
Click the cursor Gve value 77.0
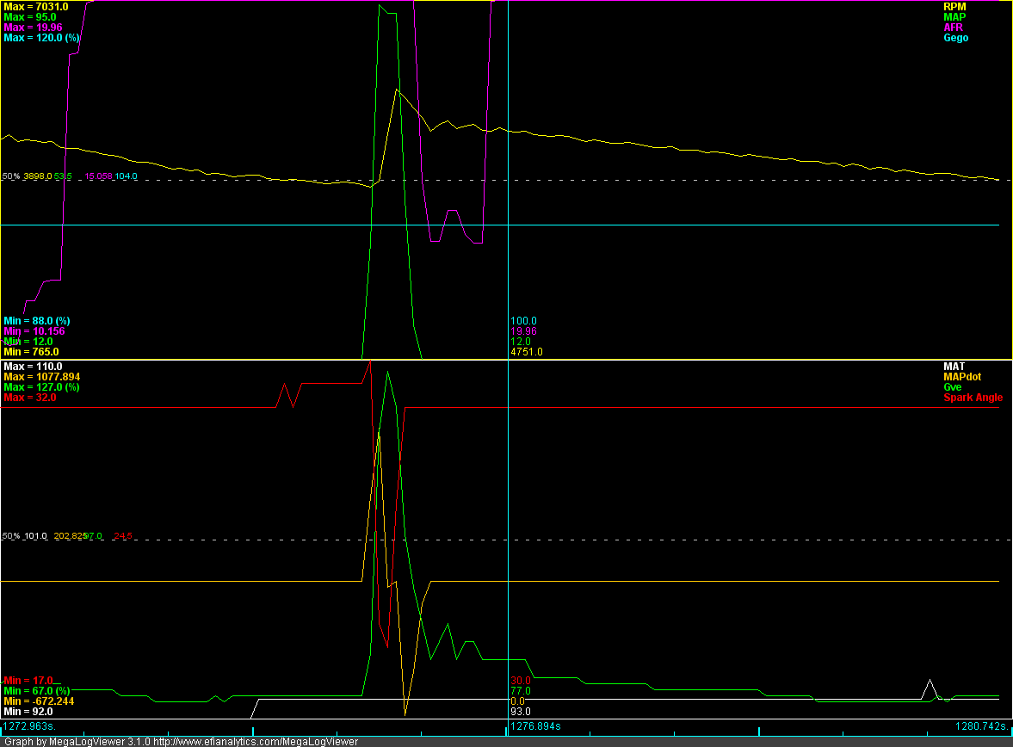pos(521,691)
